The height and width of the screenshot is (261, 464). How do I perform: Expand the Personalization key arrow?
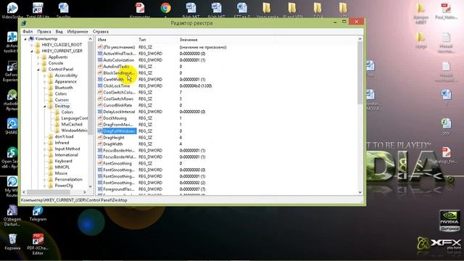click(45, 179)
